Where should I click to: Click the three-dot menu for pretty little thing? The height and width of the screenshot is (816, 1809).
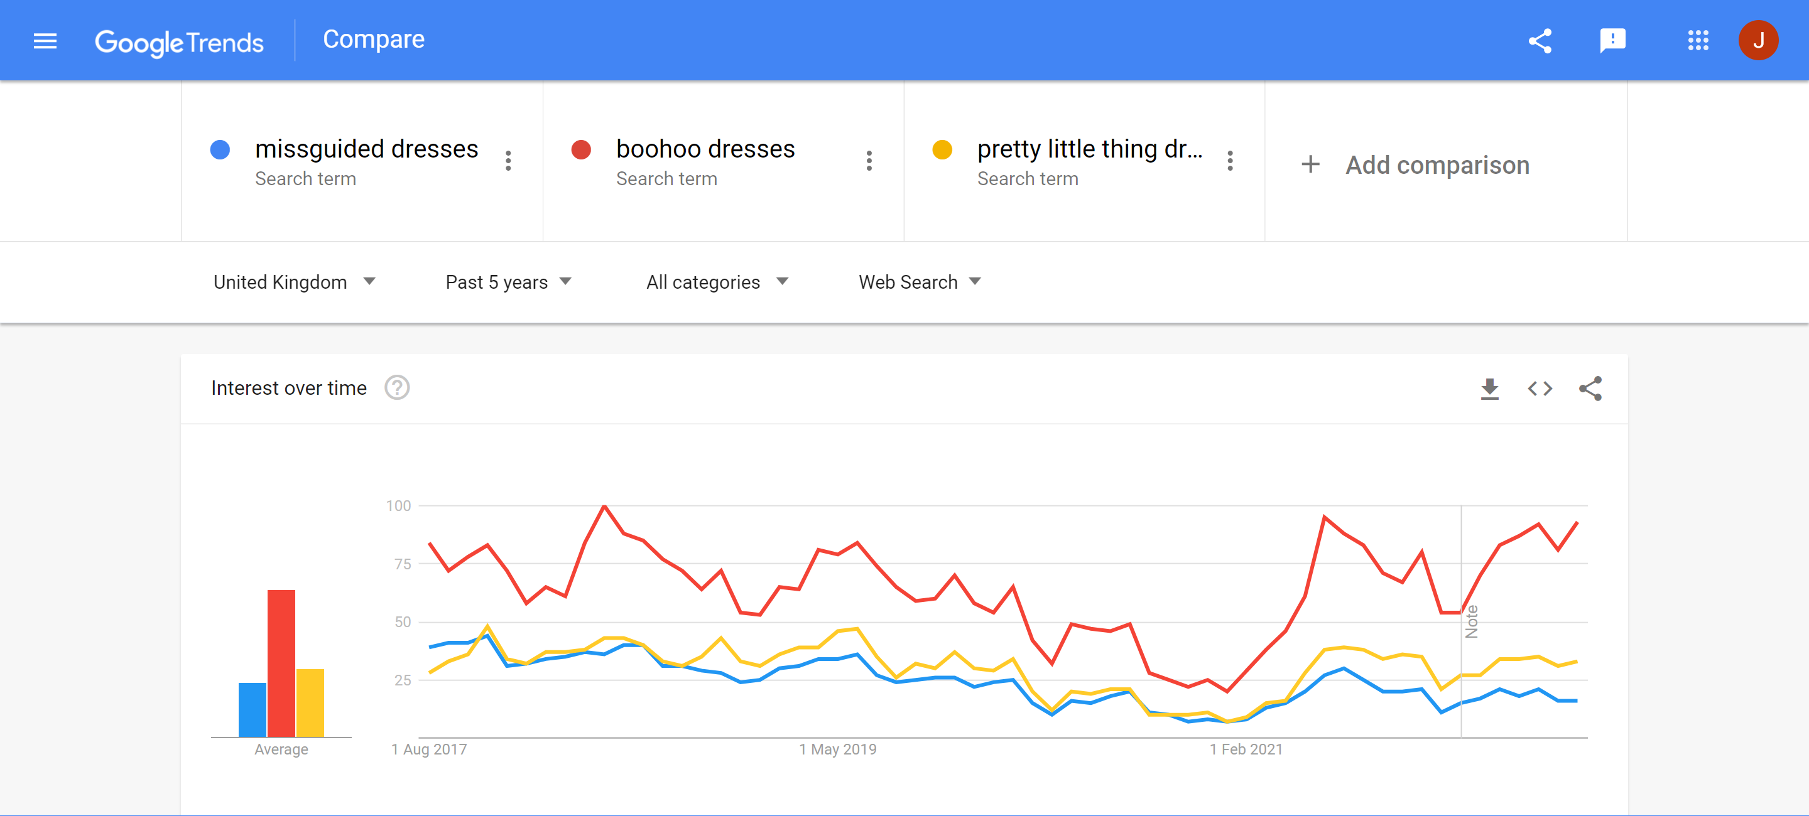point(1231,161)
